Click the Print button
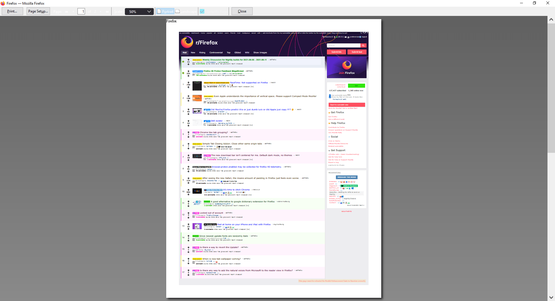 pyautogui.click(x=12, y=11)
